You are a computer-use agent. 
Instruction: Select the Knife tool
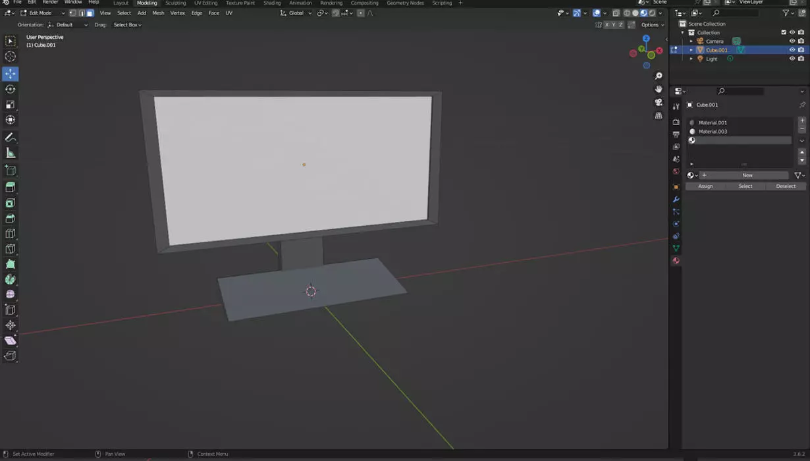click(x=11, y=249)
